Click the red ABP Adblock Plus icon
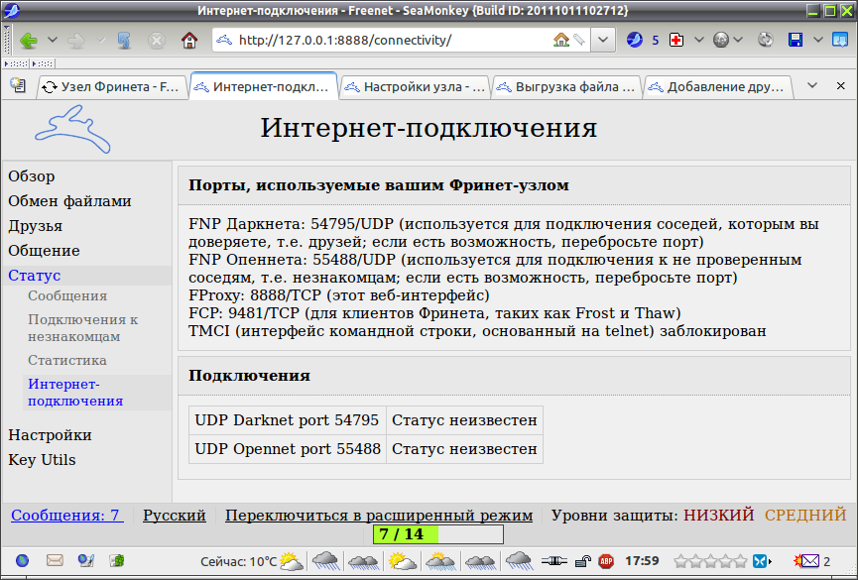The height and width of the screenshot is (580, 858). [x=606, y=561]
